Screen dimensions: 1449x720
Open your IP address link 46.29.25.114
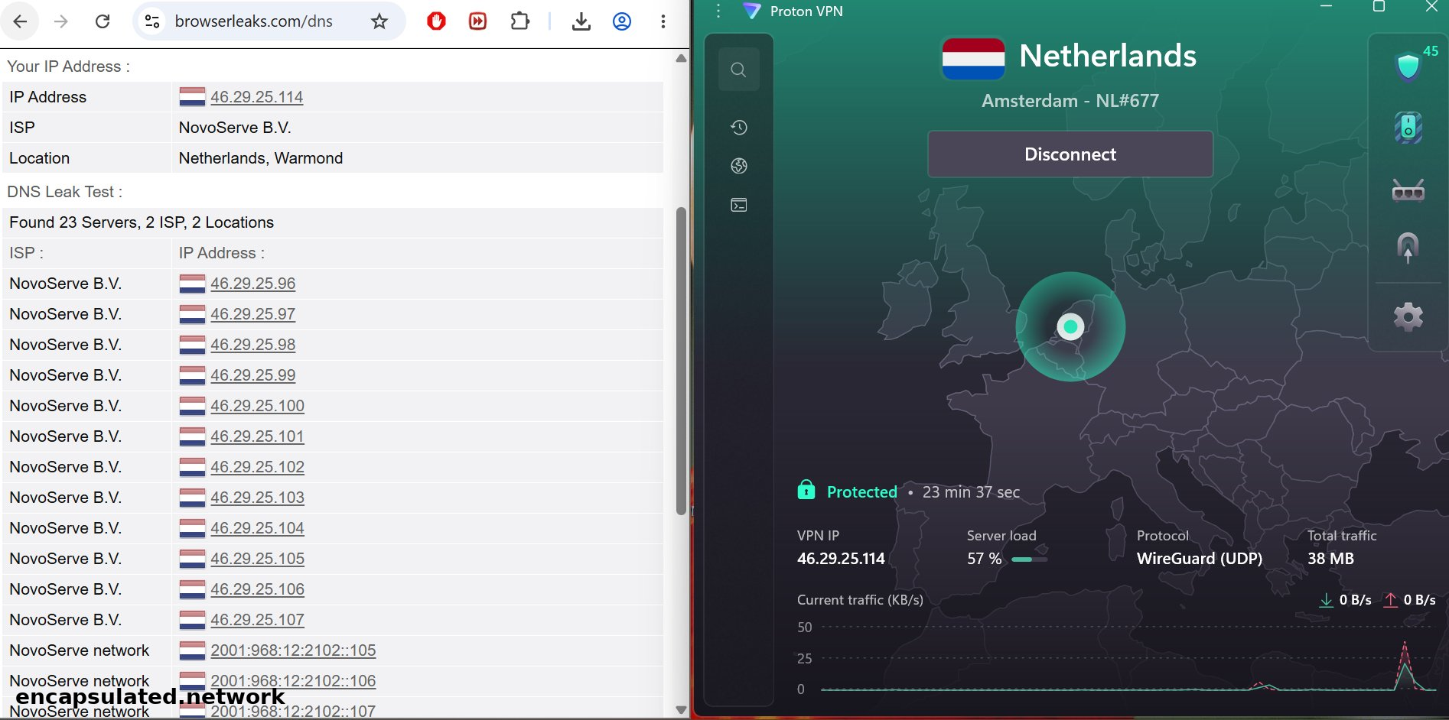[257, 97]
